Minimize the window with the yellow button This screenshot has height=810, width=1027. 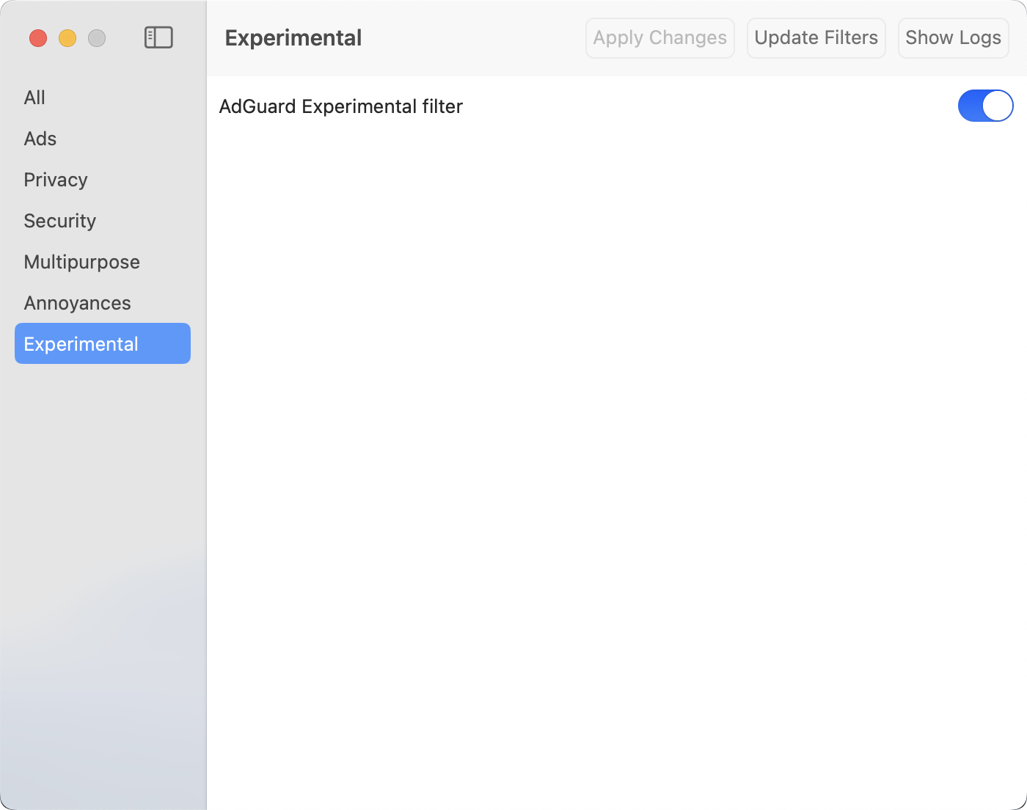pos(67,38)
